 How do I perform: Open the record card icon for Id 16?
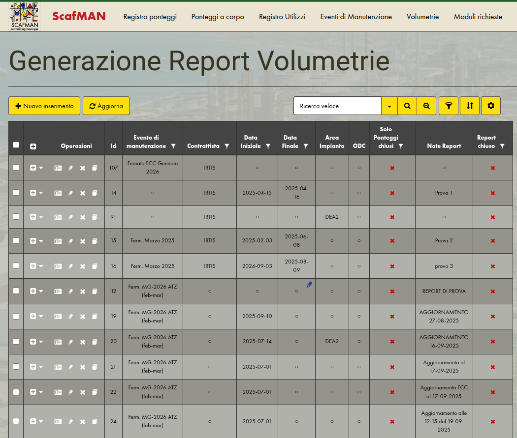coord(58,266)
